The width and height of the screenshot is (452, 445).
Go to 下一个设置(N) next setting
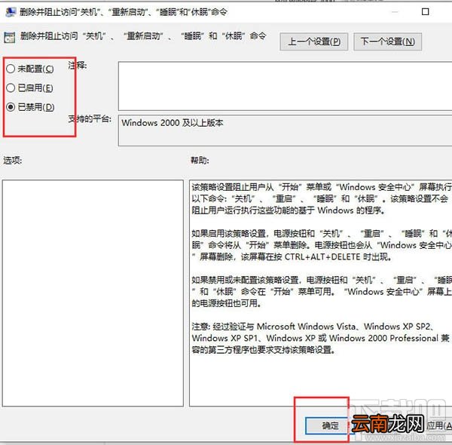387,41
